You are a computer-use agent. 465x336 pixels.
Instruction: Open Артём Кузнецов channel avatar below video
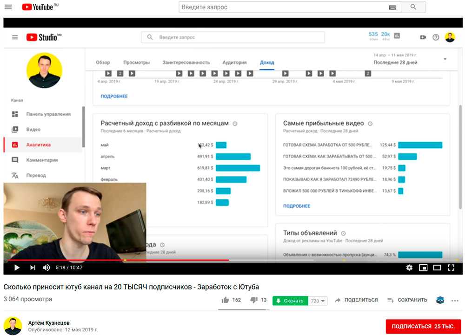pyautogui.click(x=13, y=326)
